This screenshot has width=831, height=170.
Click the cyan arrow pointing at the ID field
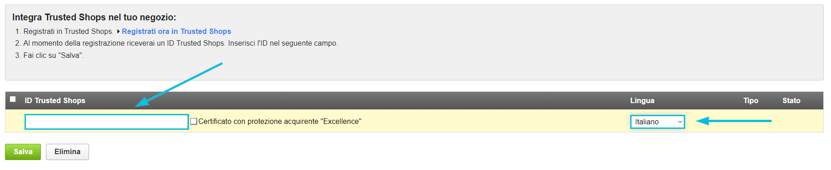[x=179, y=85]
